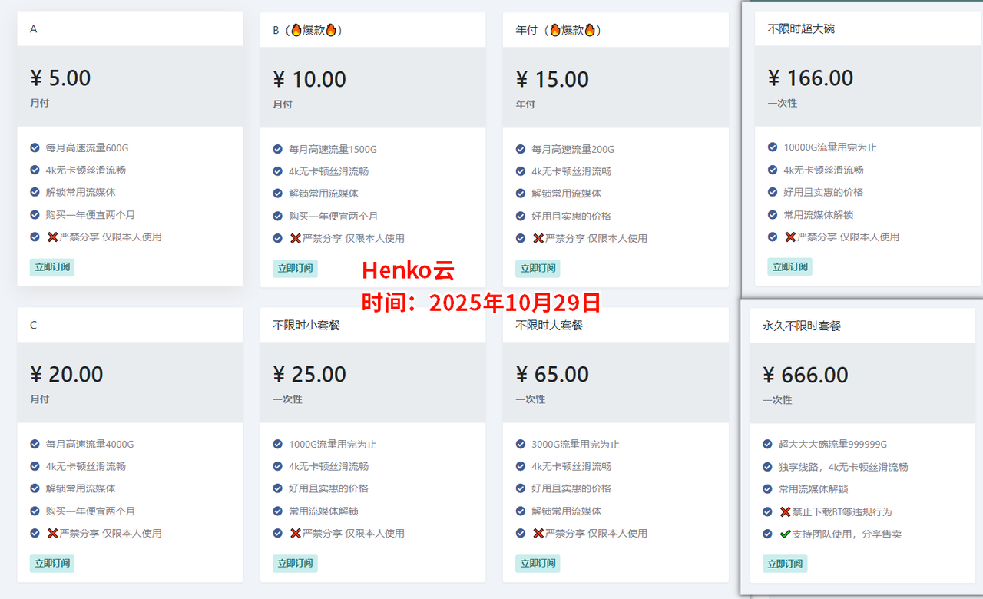Click 立即订阅 button on plan A
This screenshot has width=983, height=599.
[x=52, y=267]
